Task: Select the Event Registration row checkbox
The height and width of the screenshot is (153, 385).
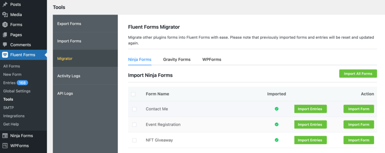Action: 134,124
